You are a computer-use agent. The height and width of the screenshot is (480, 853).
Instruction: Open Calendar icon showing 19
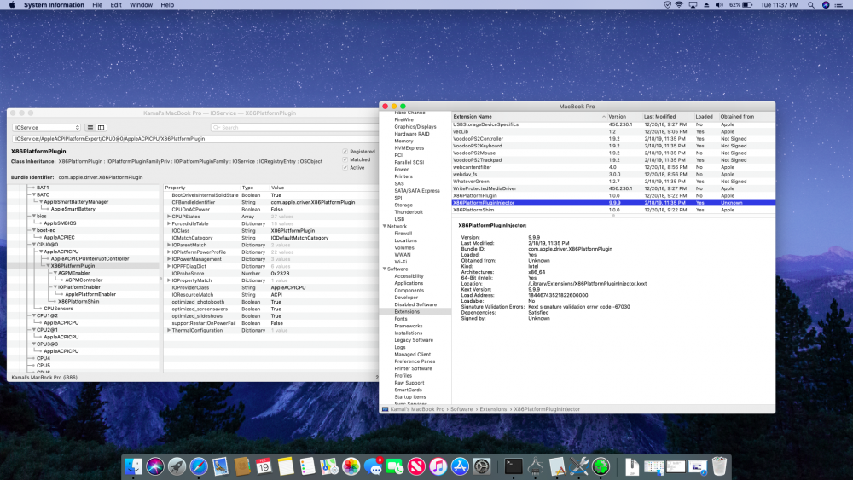[264, 466]
